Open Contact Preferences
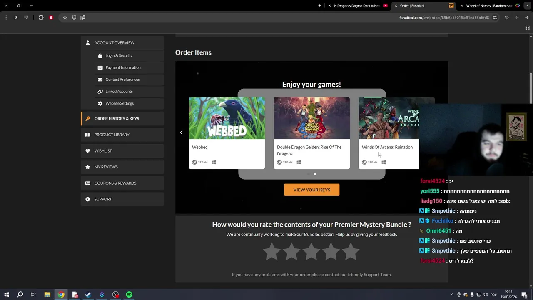 click(x=129, y=80)
